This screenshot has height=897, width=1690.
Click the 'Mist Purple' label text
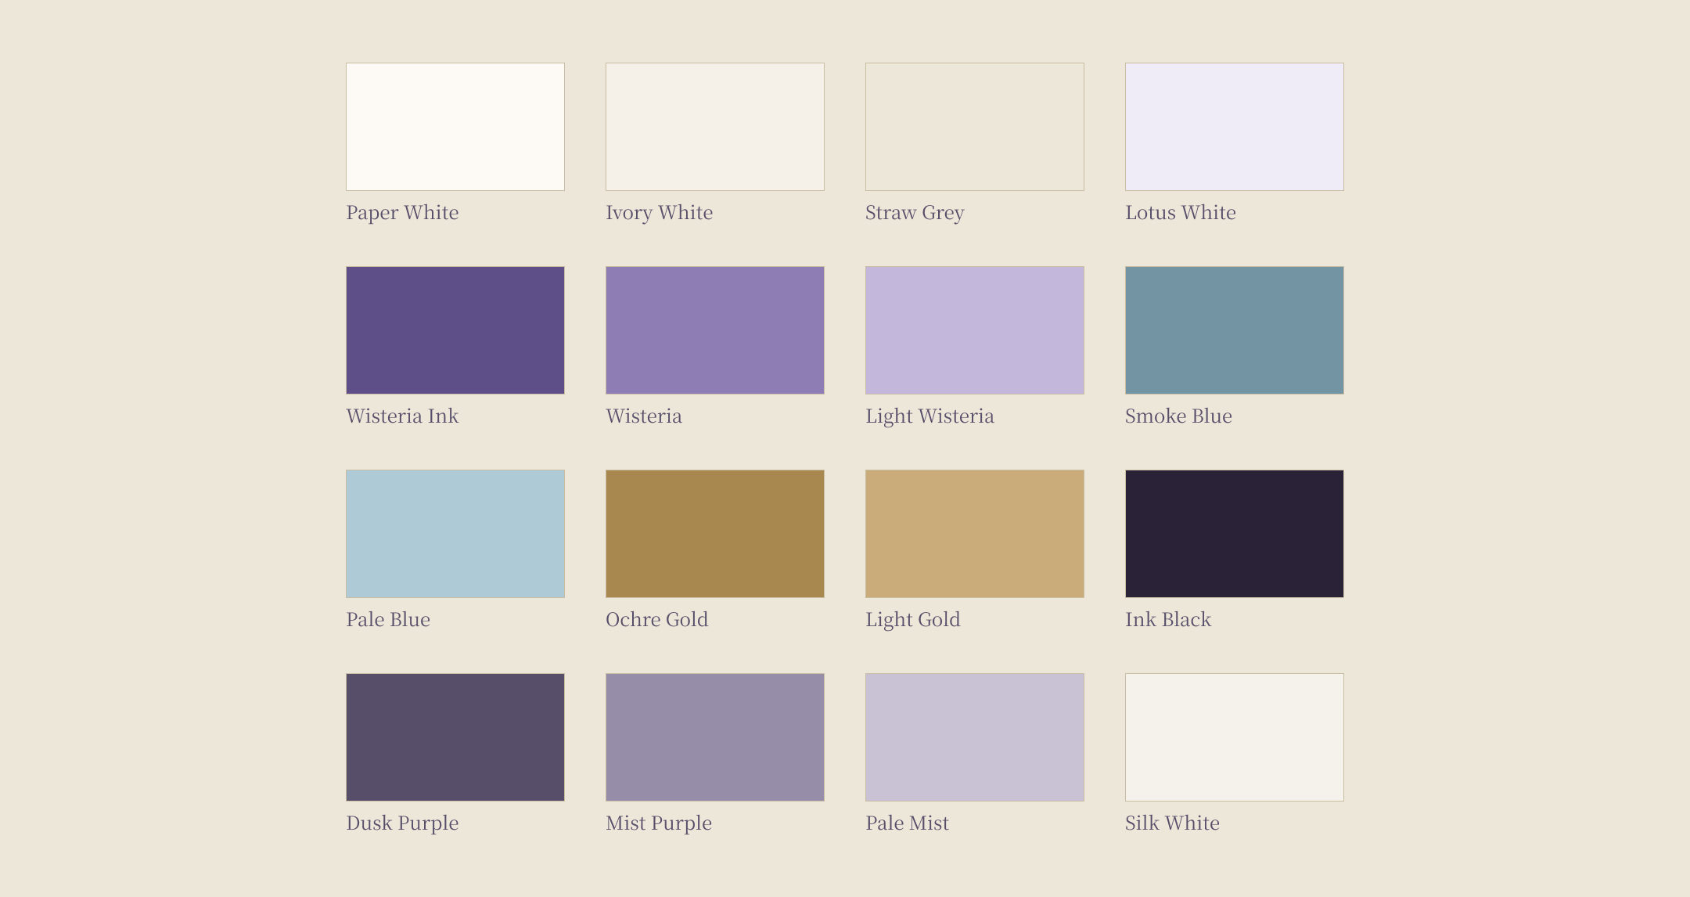pyautogui.click(x=659, y=823)
